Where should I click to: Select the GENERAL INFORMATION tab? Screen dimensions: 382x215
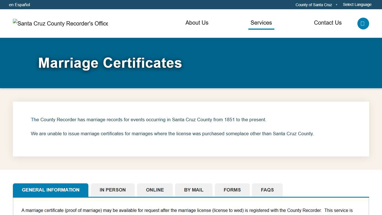point(50,190)
